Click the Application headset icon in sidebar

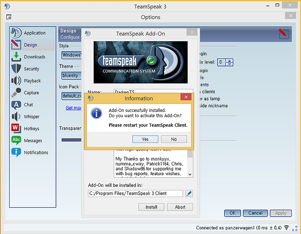click(x=16, y=33)
